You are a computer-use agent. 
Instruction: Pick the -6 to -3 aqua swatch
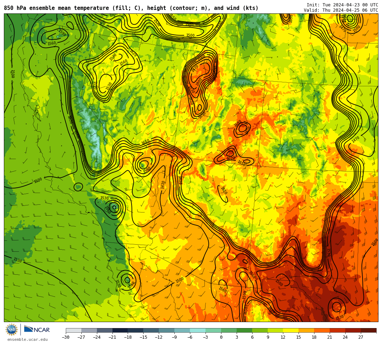pos(198,330)
